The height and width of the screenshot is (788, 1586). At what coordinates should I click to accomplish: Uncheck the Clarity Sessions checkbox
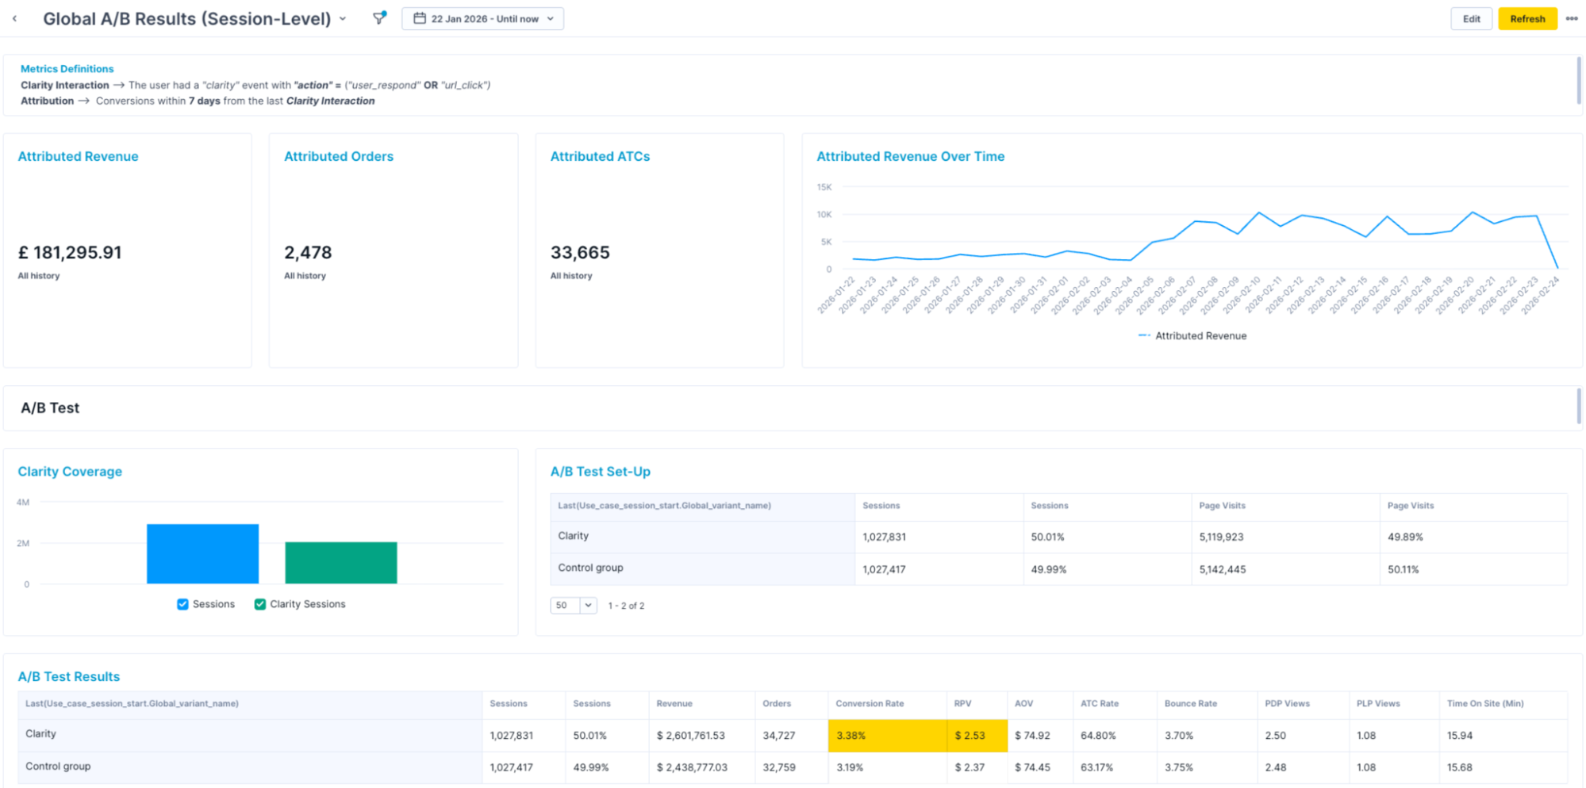[259, 603]
